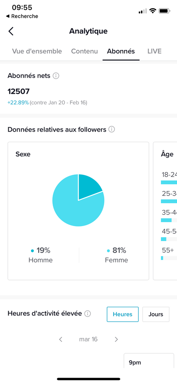Return to Recherche app via top link
177x384 pixels.
[22, 16]
